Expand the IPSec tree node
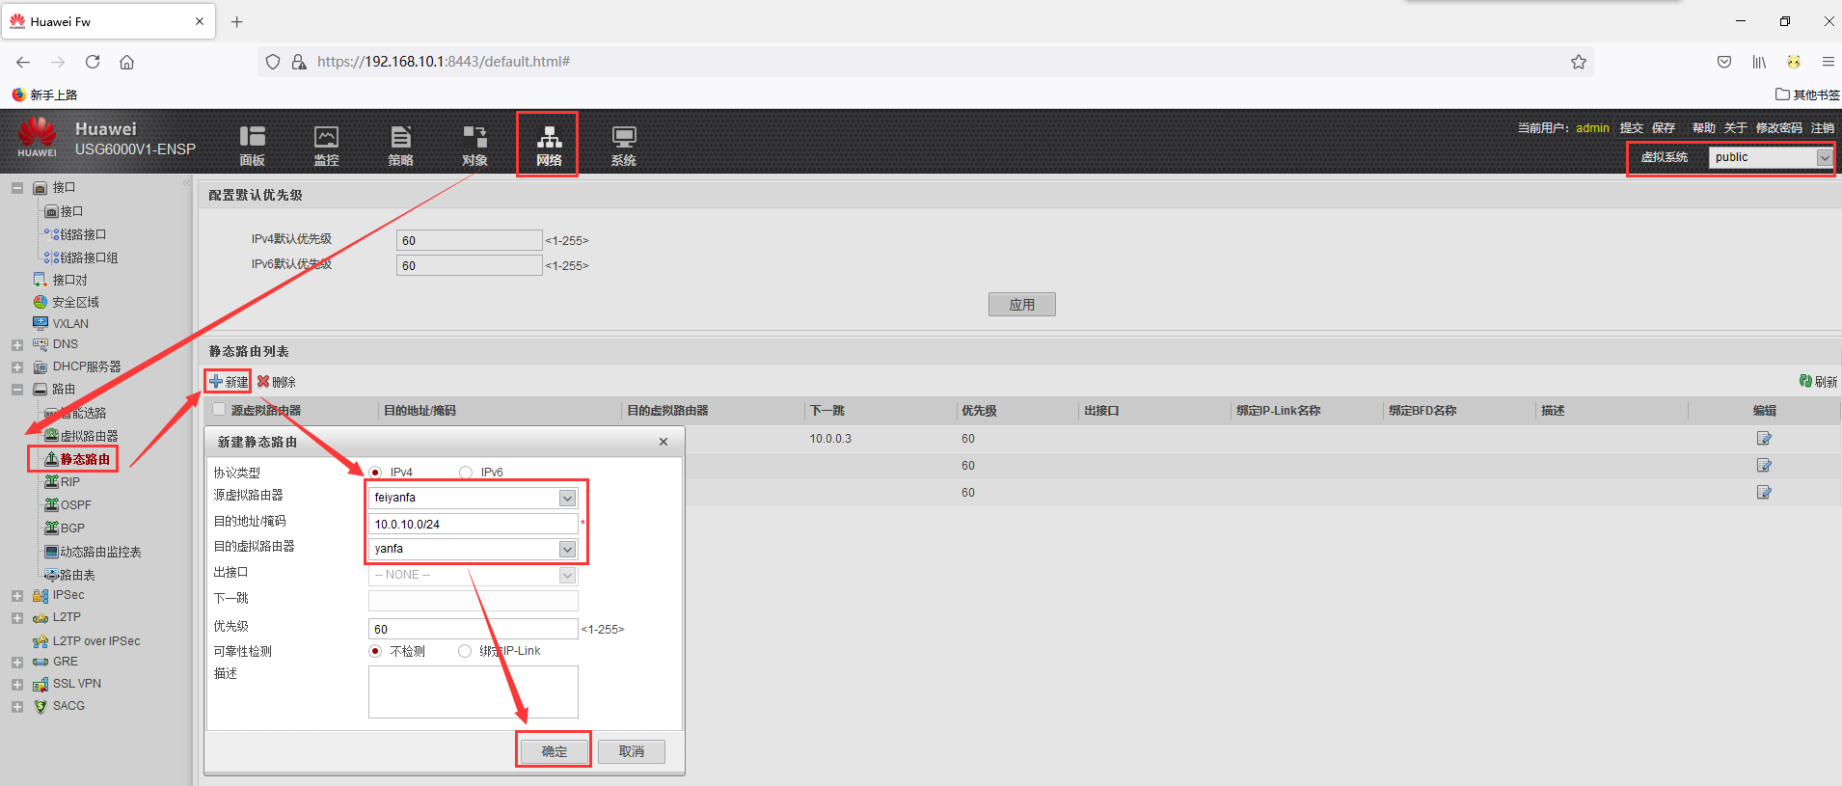This screenshot has width=1842, height=786. [x=17, y=596]
